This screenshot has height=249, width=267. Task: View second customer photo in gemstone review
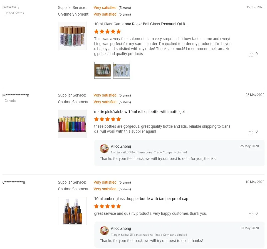click(122, 70)
